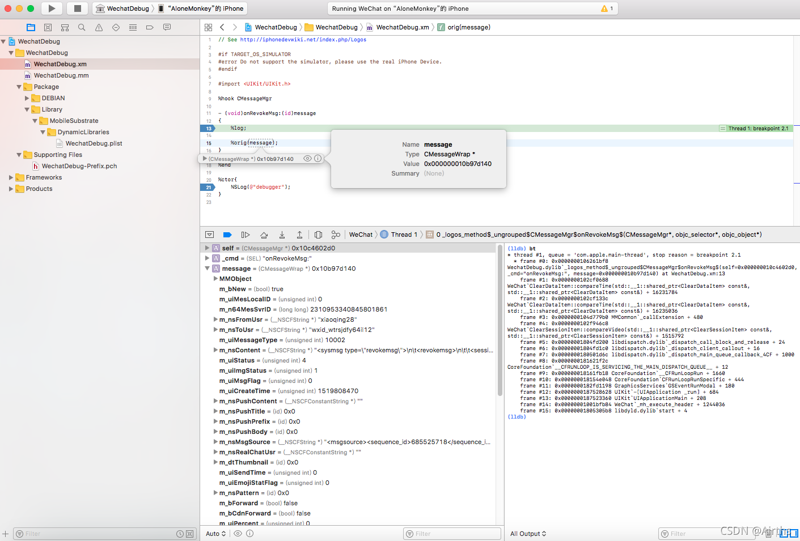Expand the Products group
Viewport: 800px width, 541px height.
pos(11,189)
